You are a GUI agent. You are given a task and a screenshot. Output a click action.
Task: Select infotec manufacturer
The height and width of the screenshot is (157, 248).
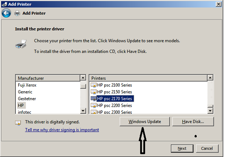pos(24,112)
